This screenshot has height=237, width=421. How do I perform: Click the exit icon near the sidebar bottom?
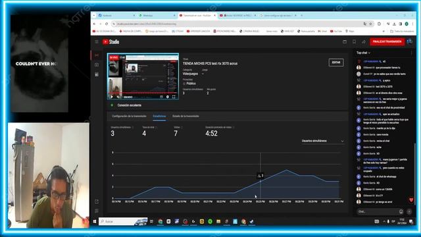(97, 201)
